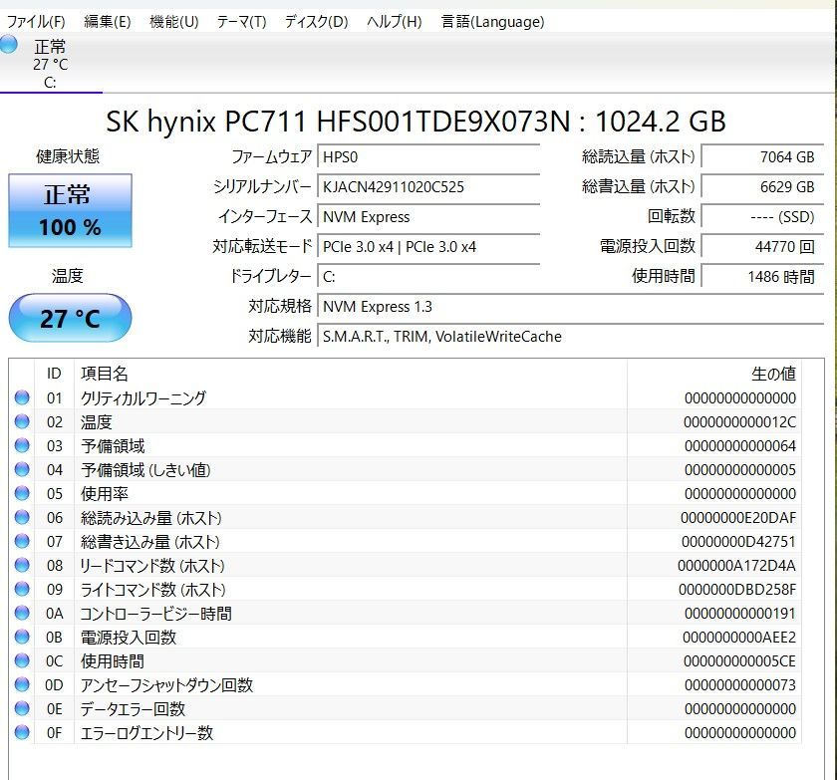
Task: Open the 言語(Language) menu
Action: [492, 22]
